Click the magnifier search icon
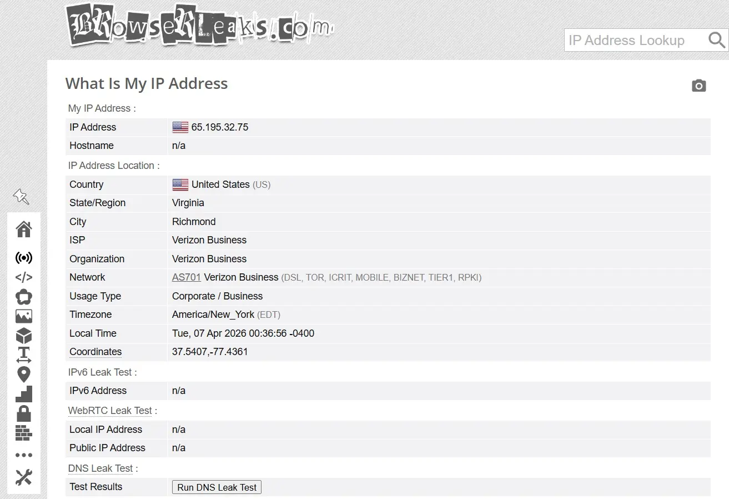Image resolution: width=729 pixels, height=499 pixels. pyautogui.click(x=717, y=40)
